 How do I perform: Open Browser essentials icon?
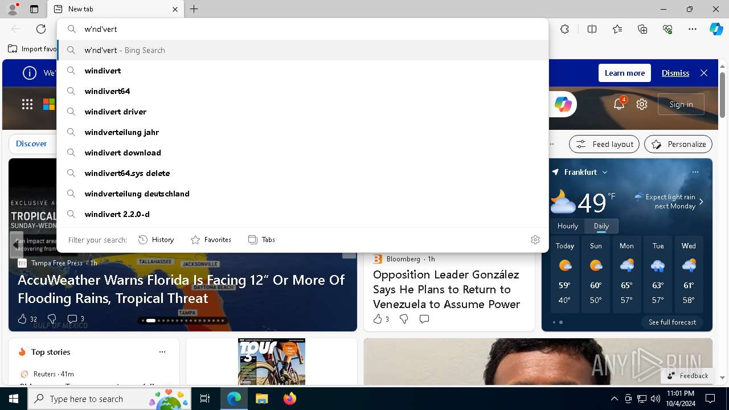coord(667,29)
